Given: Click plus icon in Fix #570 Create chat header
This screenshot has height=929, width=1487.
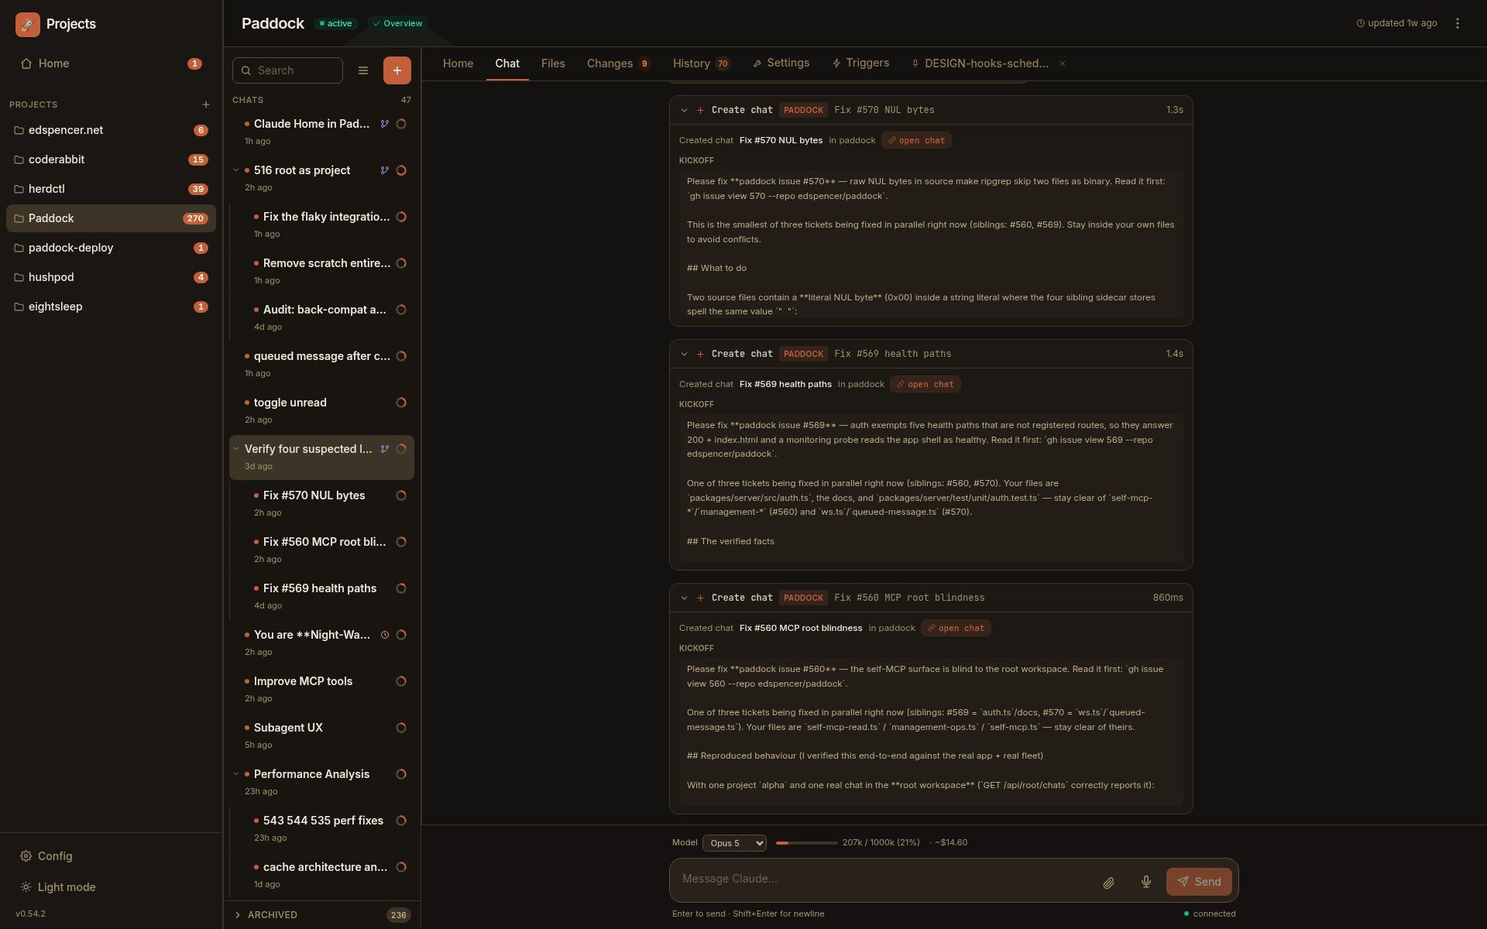Looking at the screenshot, I should [x=700, y=110].
